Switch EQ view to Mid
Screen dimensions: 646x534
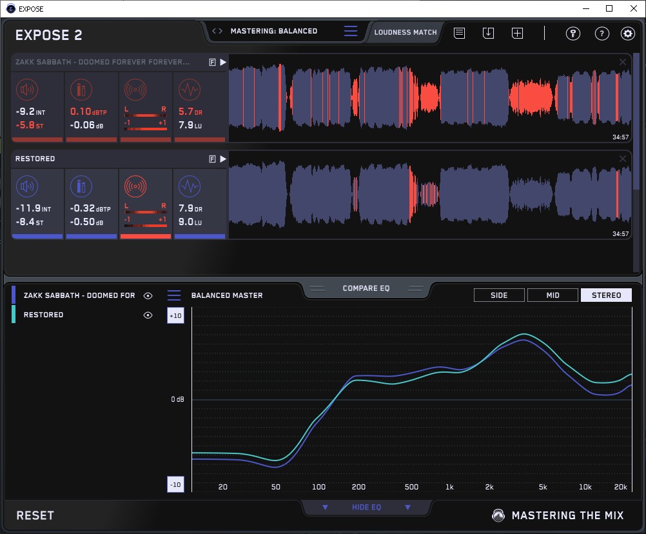pyautogui.click(x=553, y=295)
